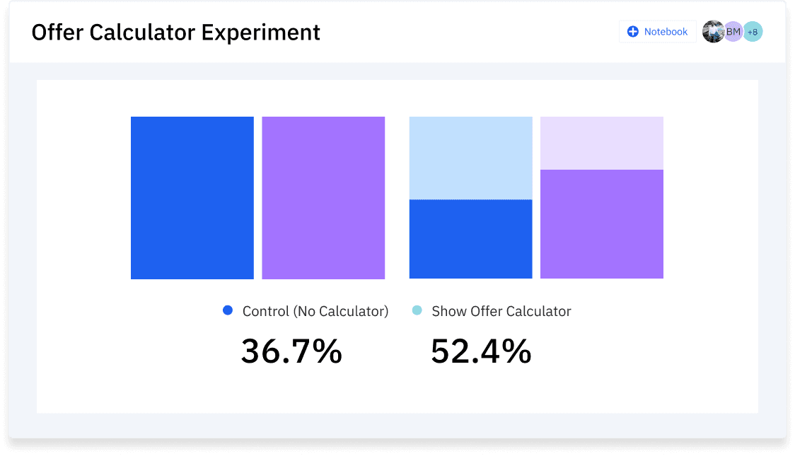This screenshot has width=795, height=473.
Task: Select the solid blue bar on the left
Action: 192,198
